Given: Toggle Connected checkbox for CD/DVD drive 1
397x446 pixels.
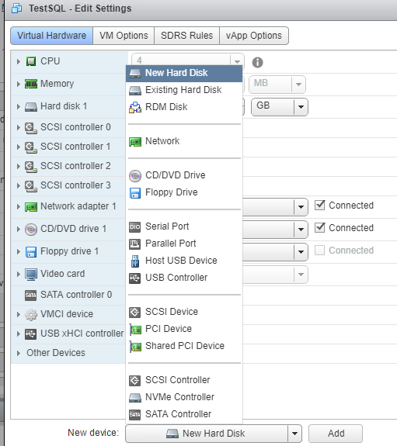Looking at the screenshot, I should [320, 227].
